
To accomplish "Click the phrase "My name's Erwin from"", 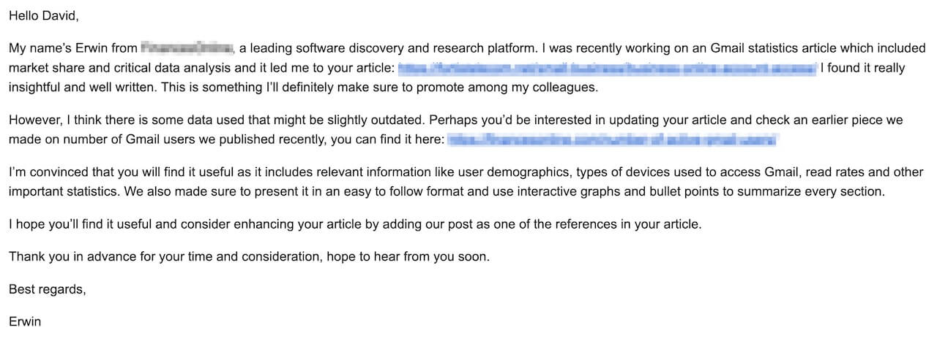I will [x=72, y=49].
